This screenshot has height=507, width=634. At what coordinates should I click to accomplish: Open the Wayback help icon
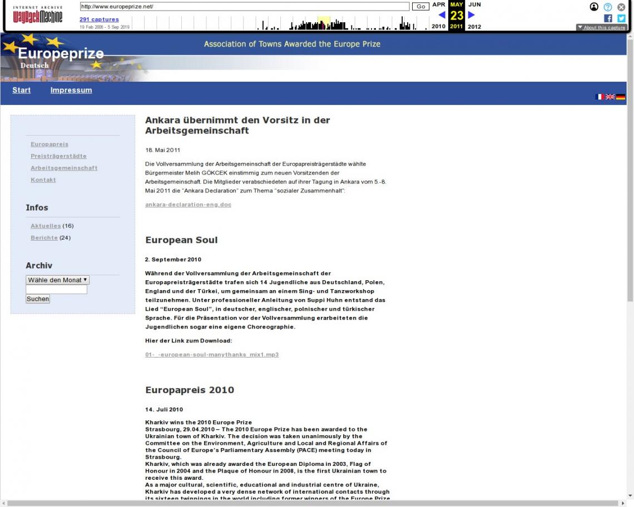pos(608,7)
